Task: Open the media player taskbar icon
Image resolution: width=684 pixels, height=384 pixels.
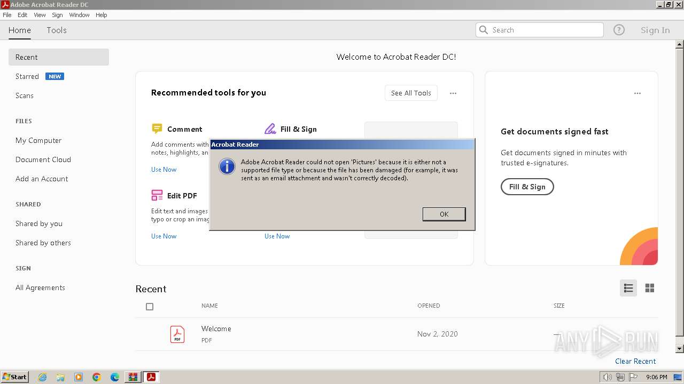Action: pyautogui.click(x=79, y=377)
